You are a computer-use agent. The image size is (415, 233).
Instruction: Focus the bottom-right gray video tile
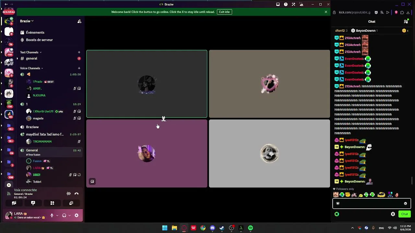(269, 153)
